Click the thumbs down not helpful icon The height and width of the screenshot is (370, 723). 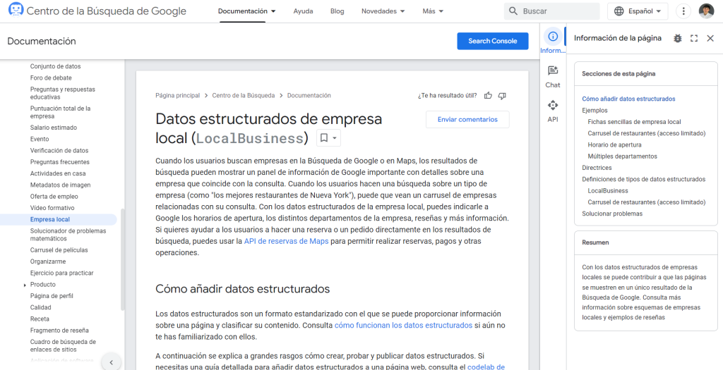(502, 96)
